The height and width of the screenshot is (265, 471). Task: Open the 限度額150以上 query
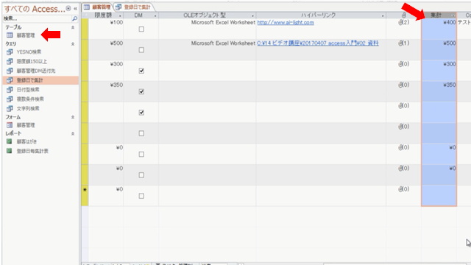pyautogui.click(x=32, y=61)
